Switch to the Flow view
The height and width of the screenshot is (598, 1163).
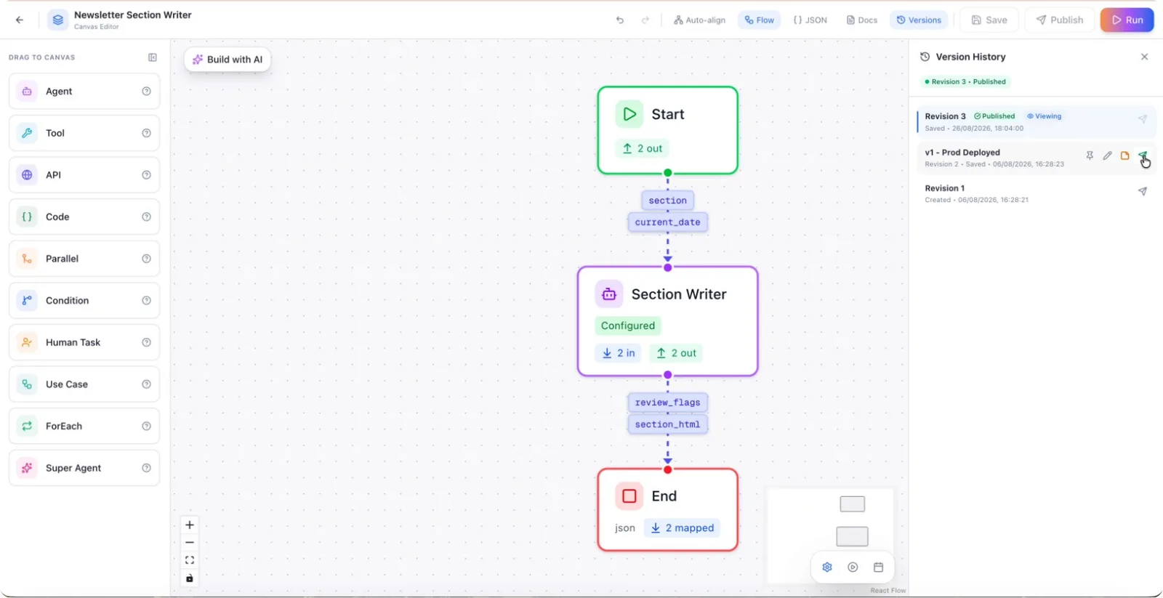pyautogui.click(x=759, y=20)
